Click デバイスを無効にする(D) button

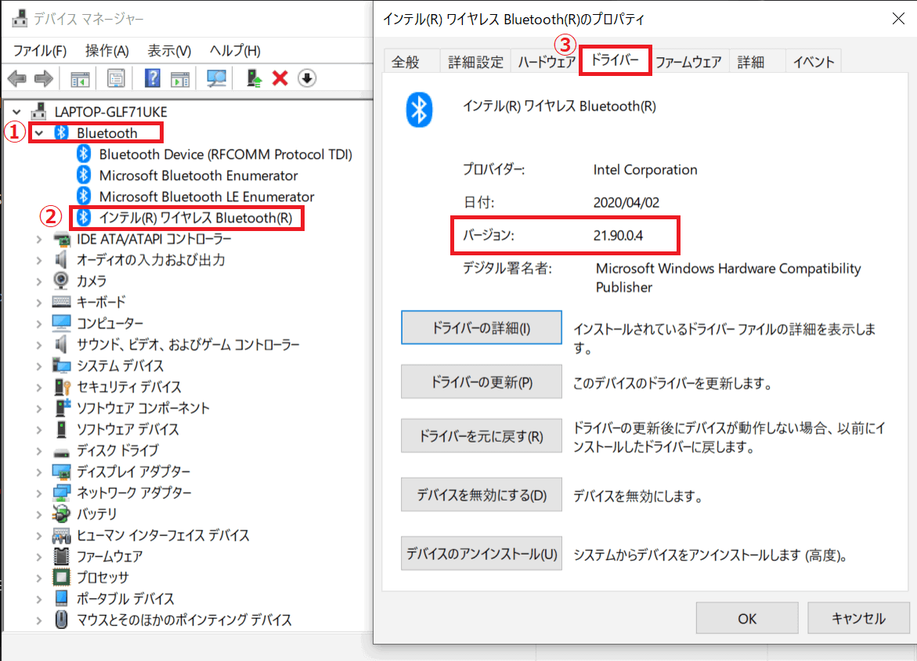pyautogui.click(x=482, y=495)
